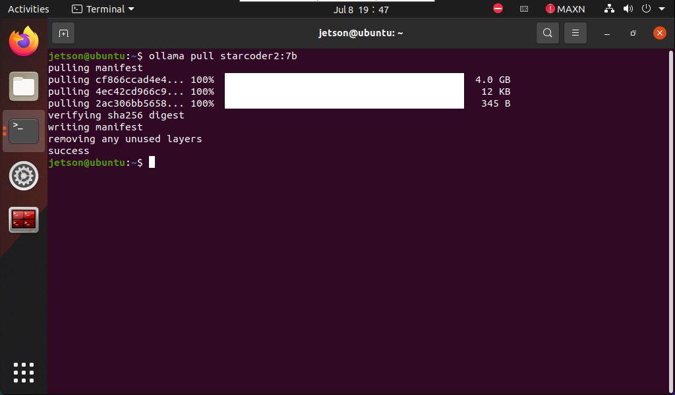Close the terminal window

click(x=659, y=33)
